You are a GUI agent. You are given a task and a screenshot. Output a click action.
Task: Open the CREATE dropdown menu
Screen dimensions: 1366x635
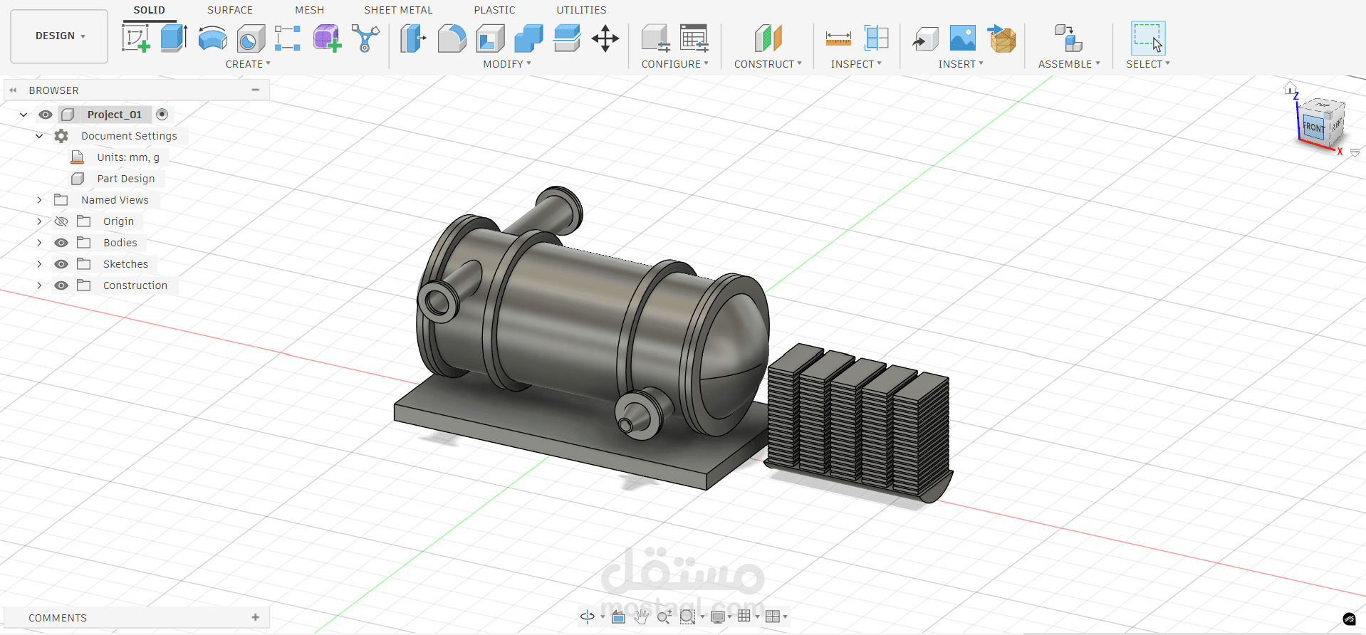(248, 64)
